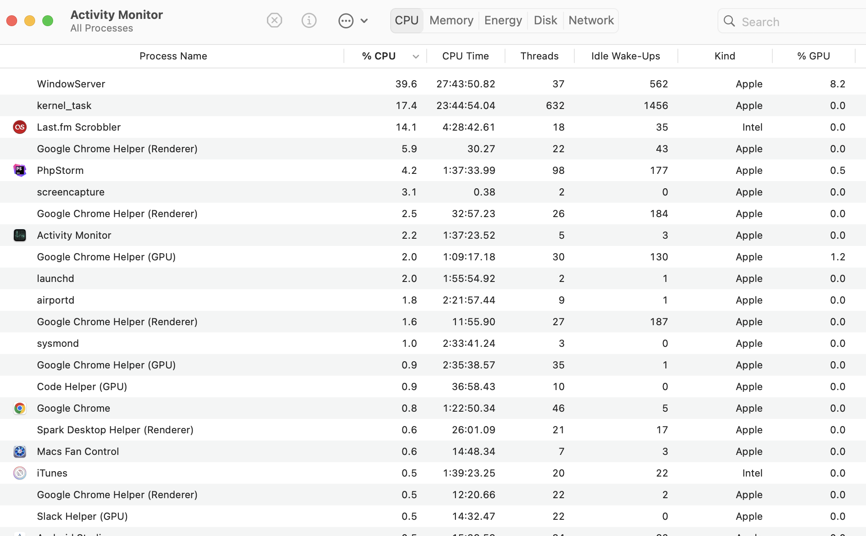Click PhpStorm's 0.5 GPU value

pos(838,170)
